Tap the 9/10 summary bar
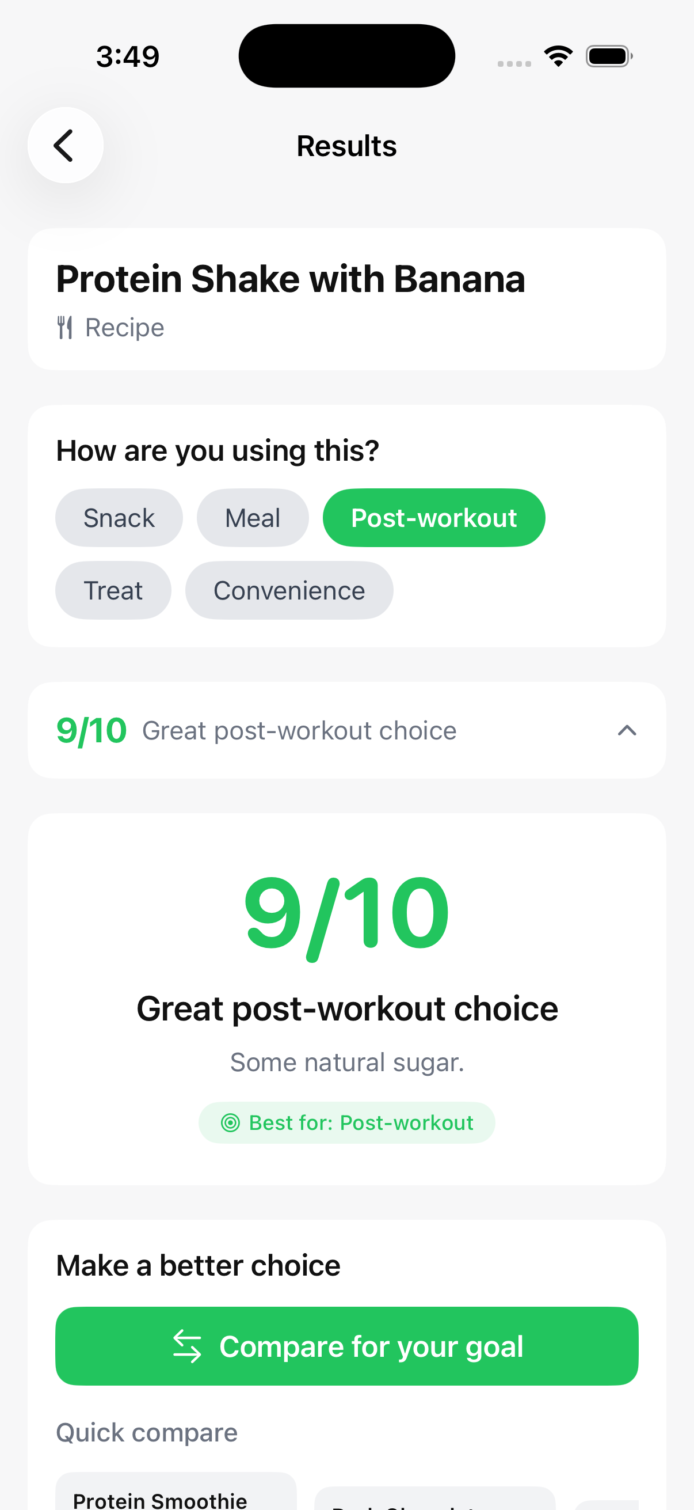694x1510 pixels. click(x=346, y=730)
